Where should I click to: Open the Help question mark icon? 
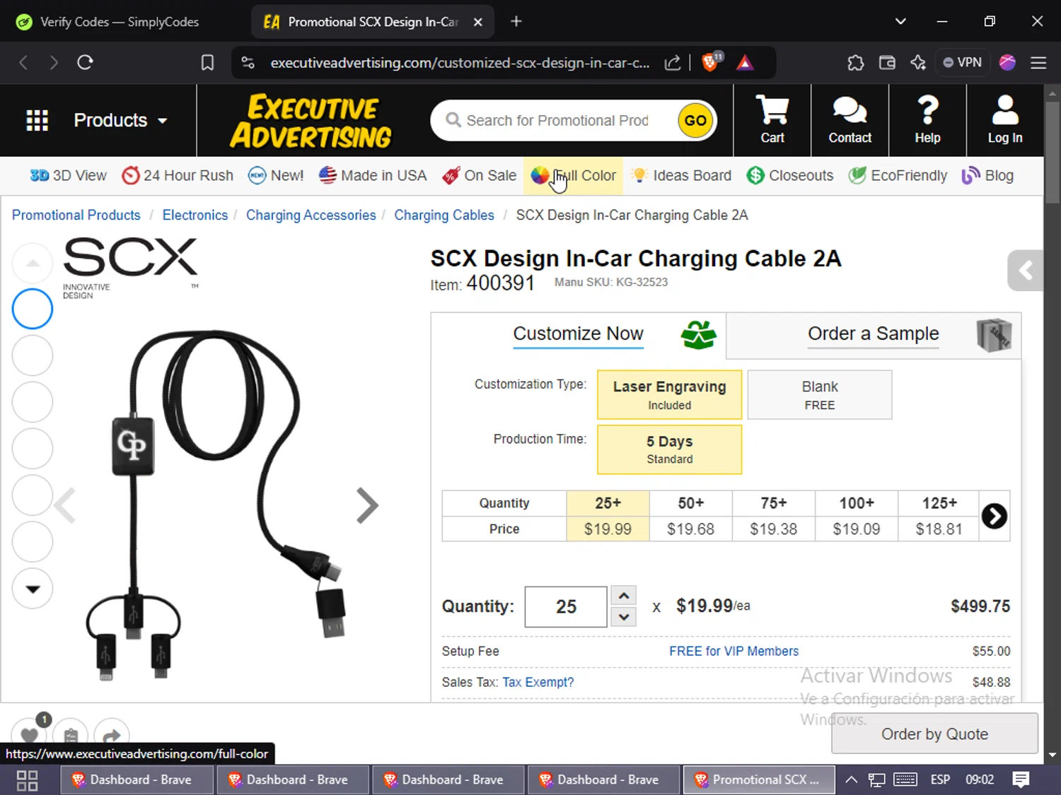[927, 119]
